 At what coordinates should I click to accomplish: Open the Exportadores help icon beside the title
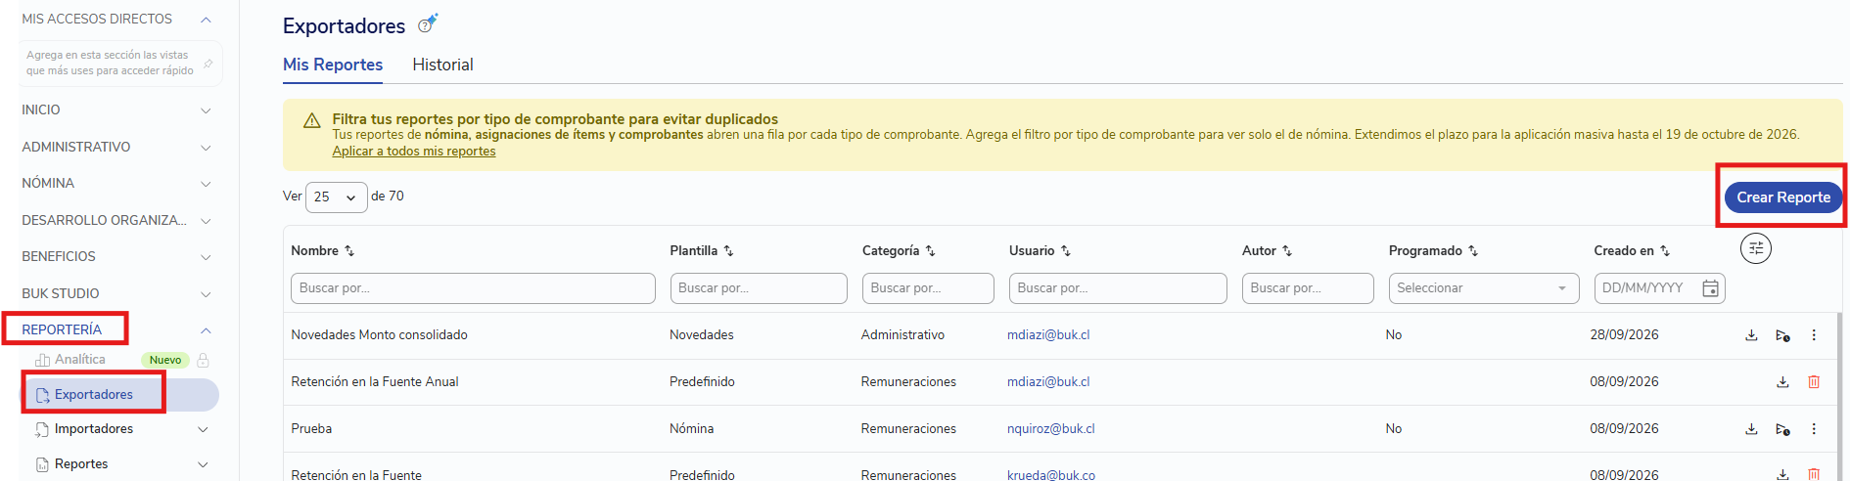coord(427,23)
